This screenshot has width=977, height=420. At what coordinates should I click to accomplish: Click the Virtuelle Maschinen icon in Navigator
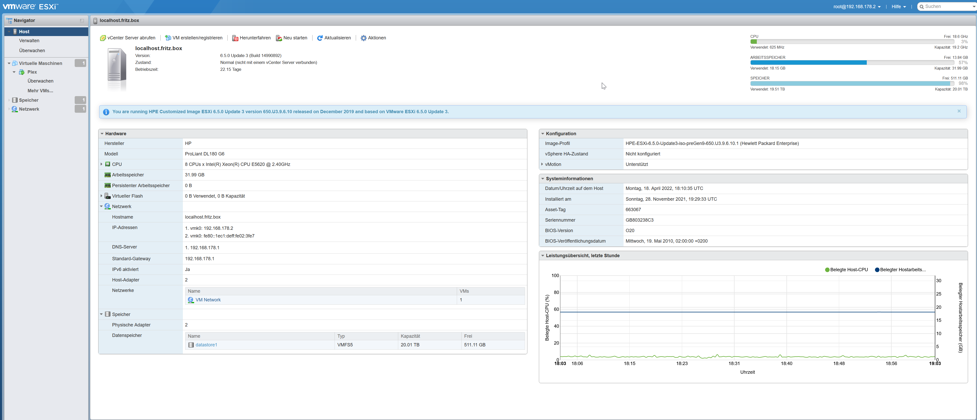(15, 63)
